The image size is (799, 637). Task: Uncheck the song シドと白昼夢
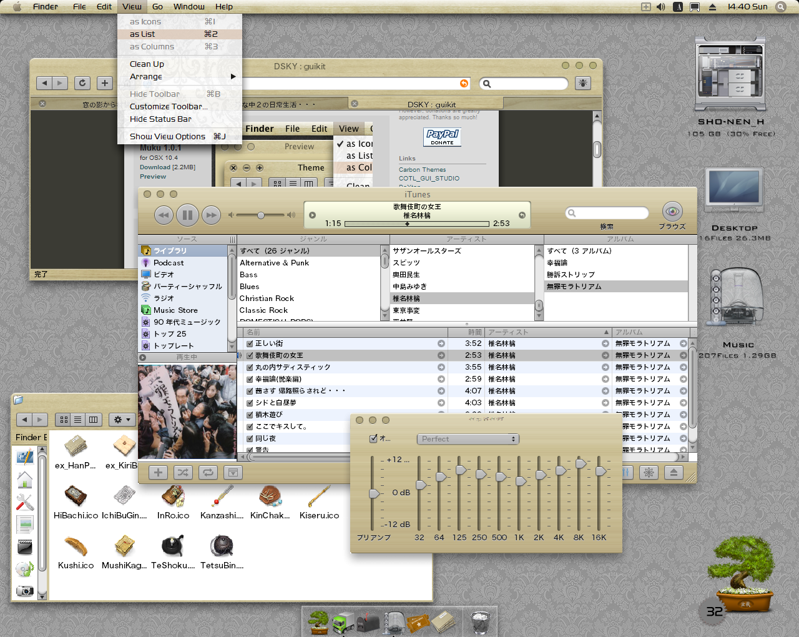250,403
